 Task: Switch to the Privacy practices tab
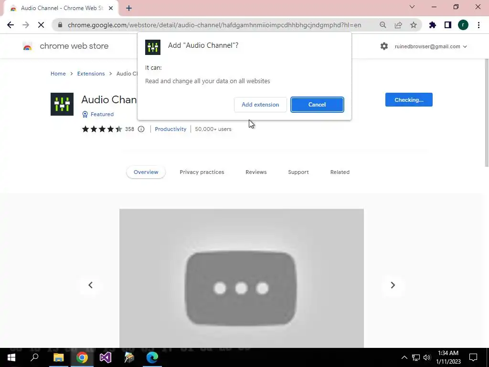click(x=202, y=172)
